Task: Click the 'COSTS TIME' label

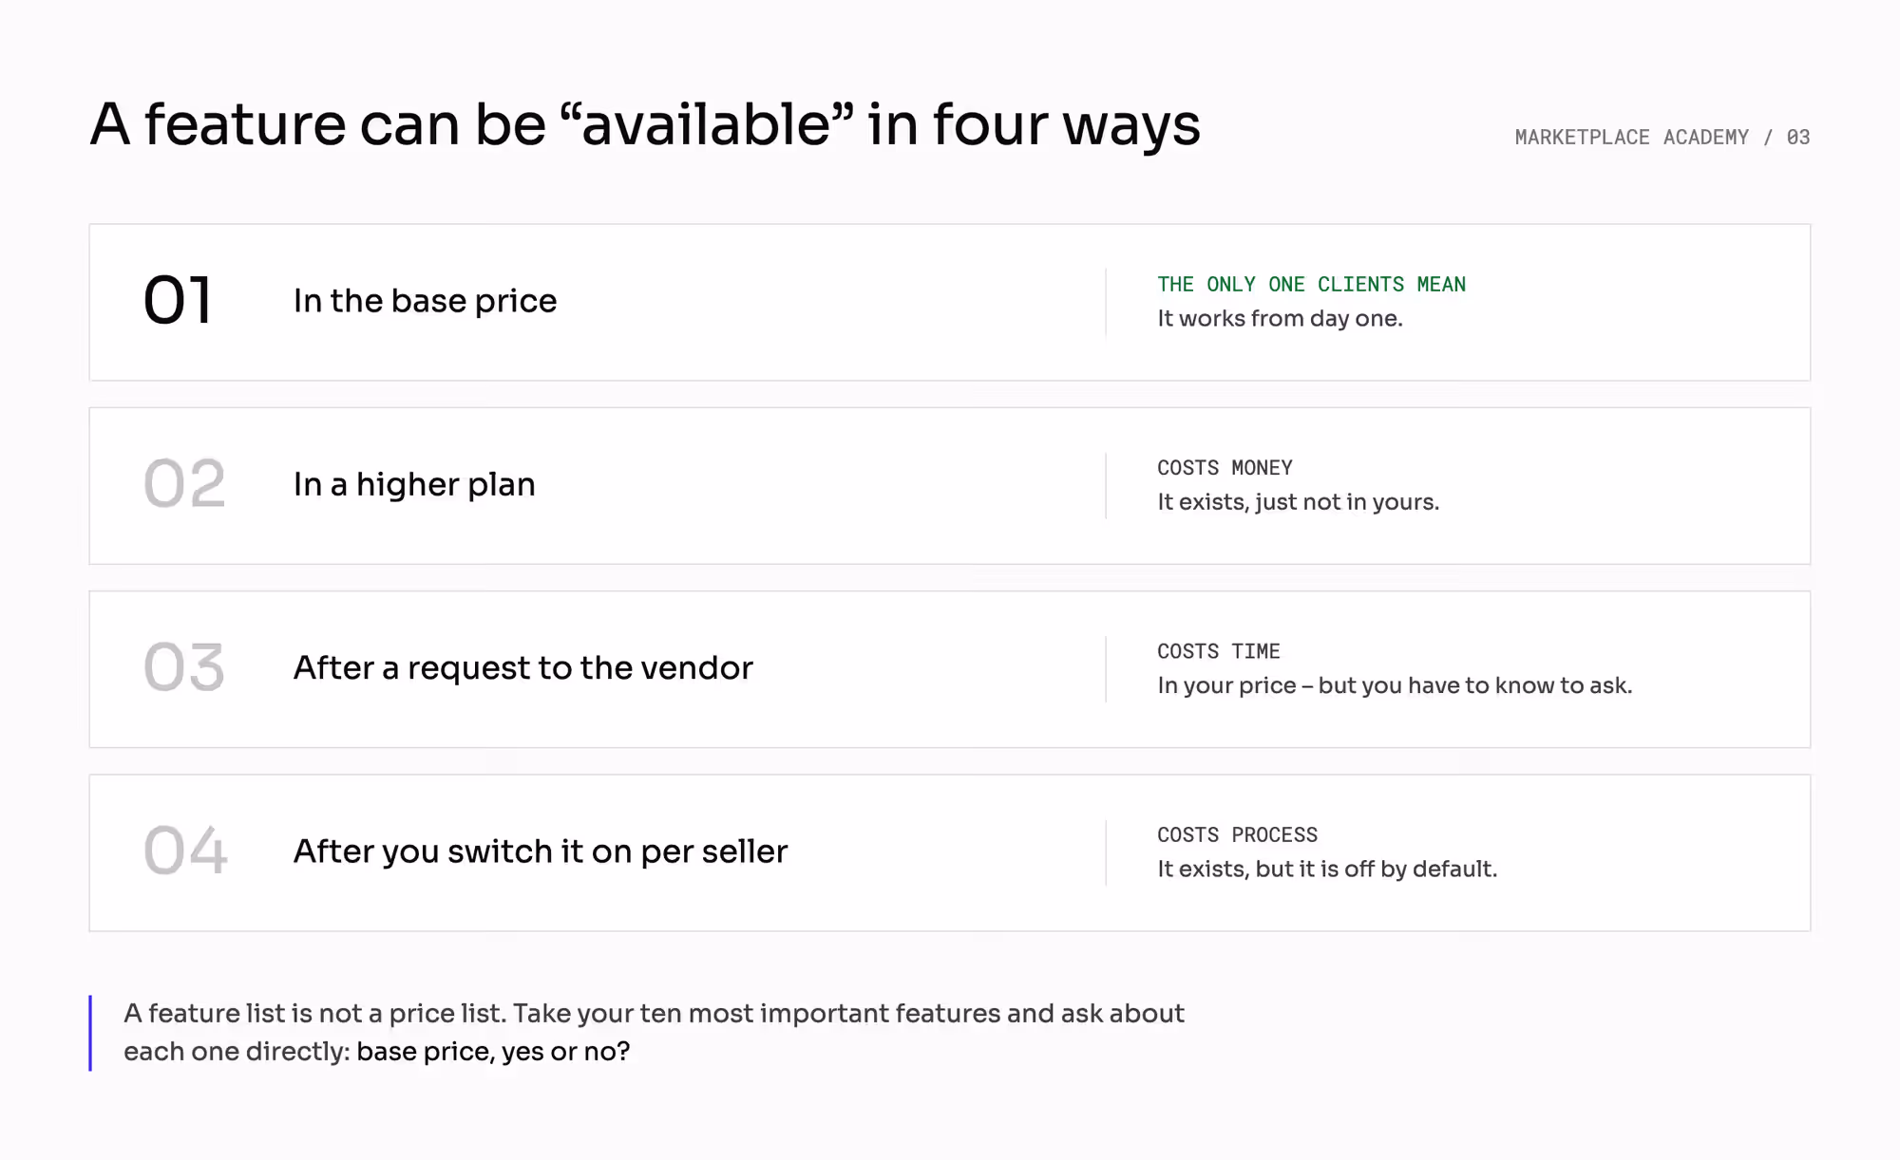Action: 1218,652
